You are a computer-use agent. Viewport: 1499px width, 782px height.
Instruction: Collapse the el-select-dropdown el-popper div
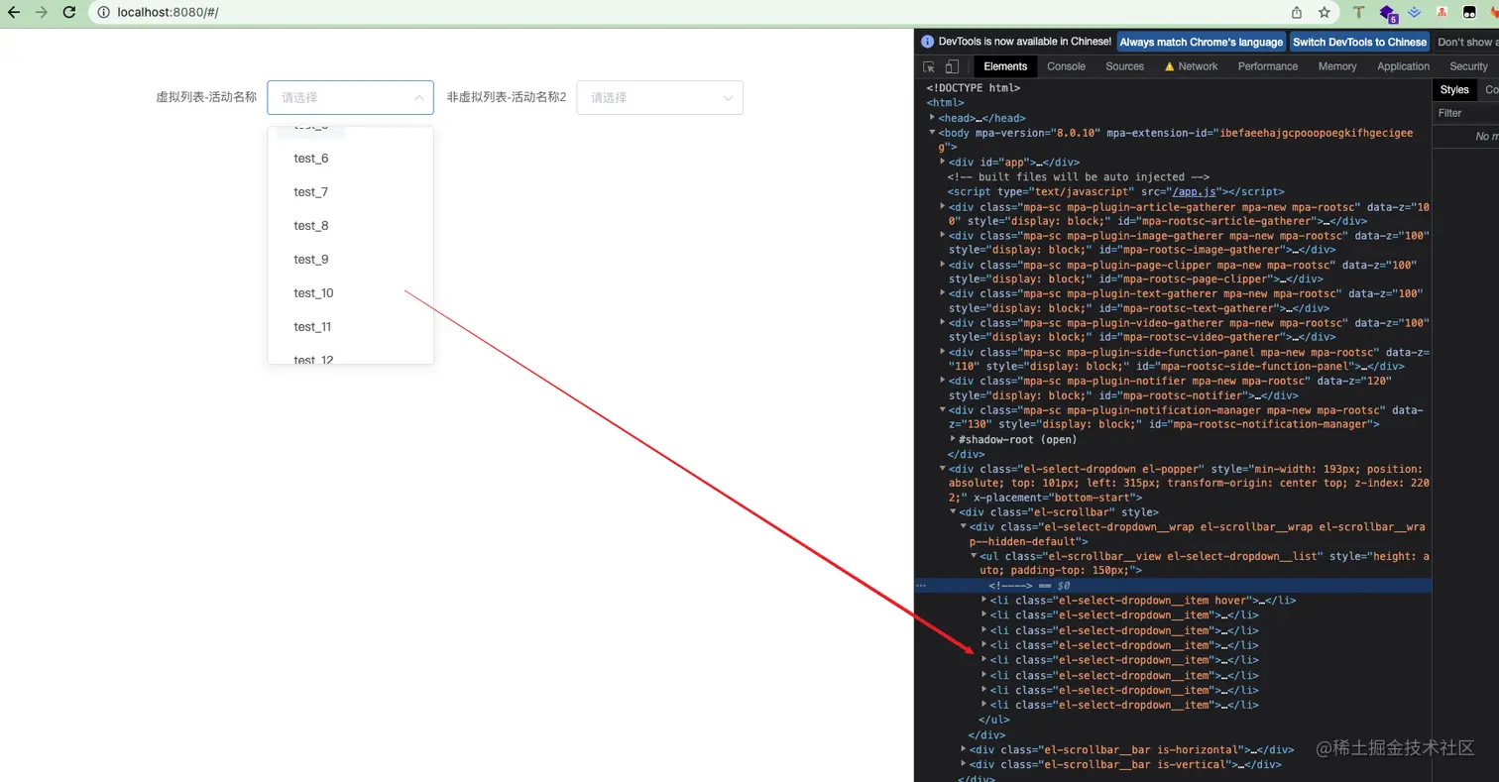[943, 469]
